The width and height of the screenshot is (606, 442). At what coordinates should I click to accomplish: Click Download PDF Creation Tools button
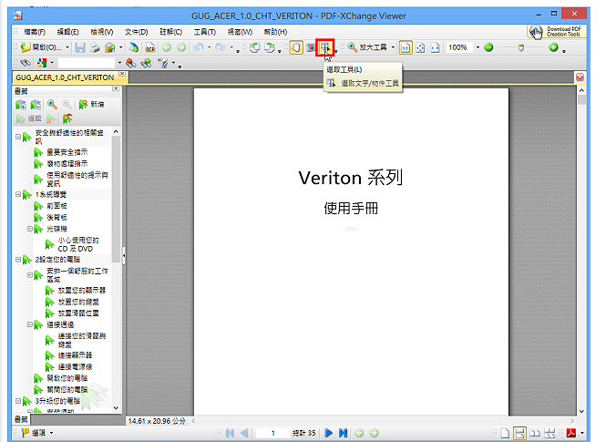557,32
